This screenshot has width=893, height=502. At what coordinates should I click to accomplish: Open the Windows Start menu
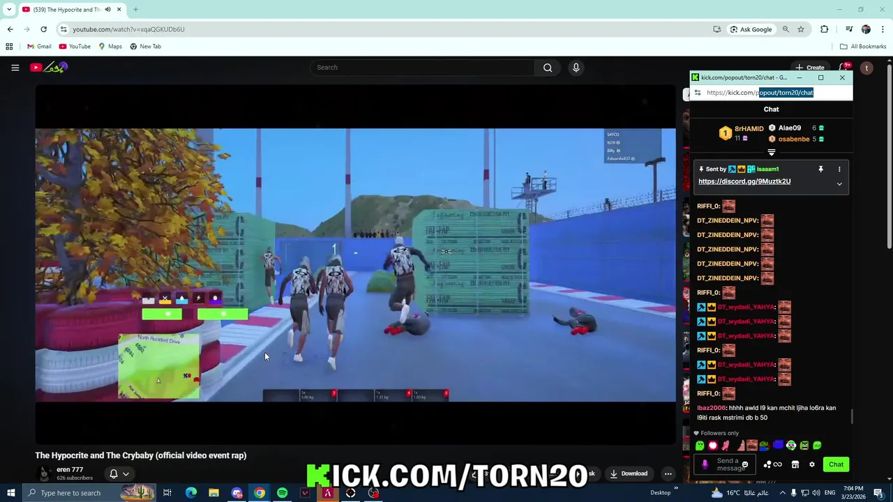click(x=10, y=493)
